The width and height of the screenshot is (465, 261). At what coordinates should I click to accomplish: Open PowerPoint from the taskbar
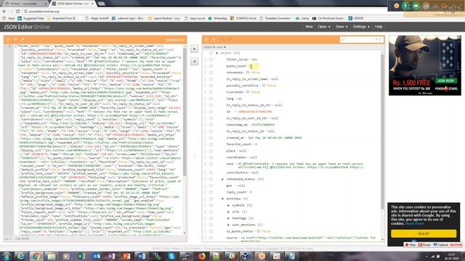click(126, 256)
